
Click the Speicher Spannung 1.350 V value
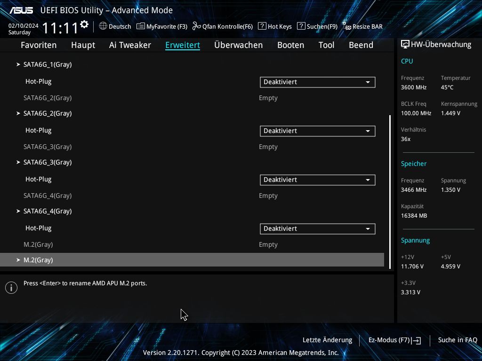click(450, 190)
